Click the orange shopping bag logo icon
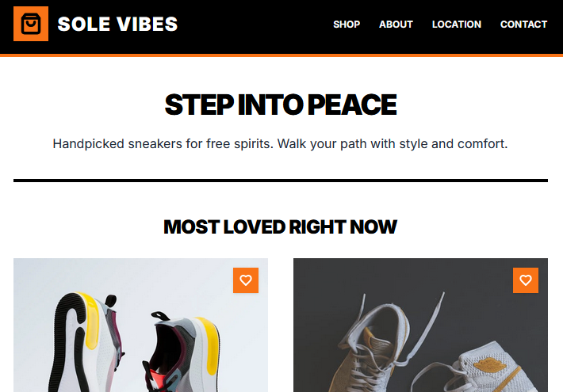The height and width of the screenshot is (392, 563). [x=31, y=24]
